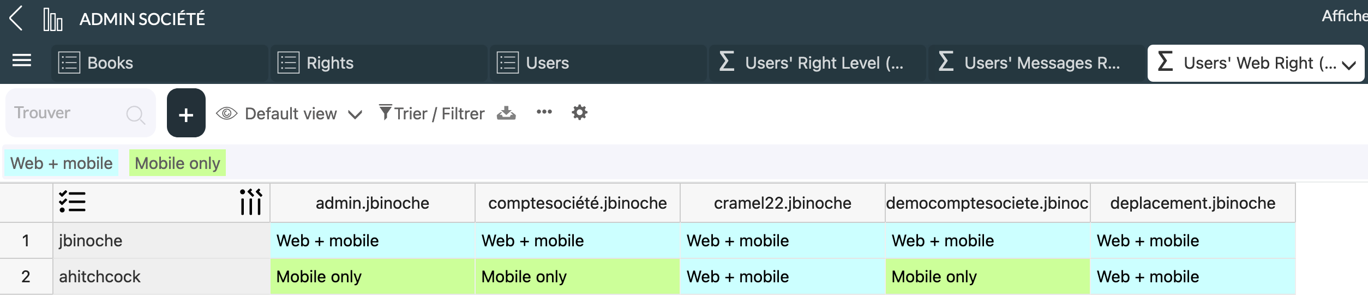
Task: Select the Web + mobile legend swatch
Action: tap(61, 163)
